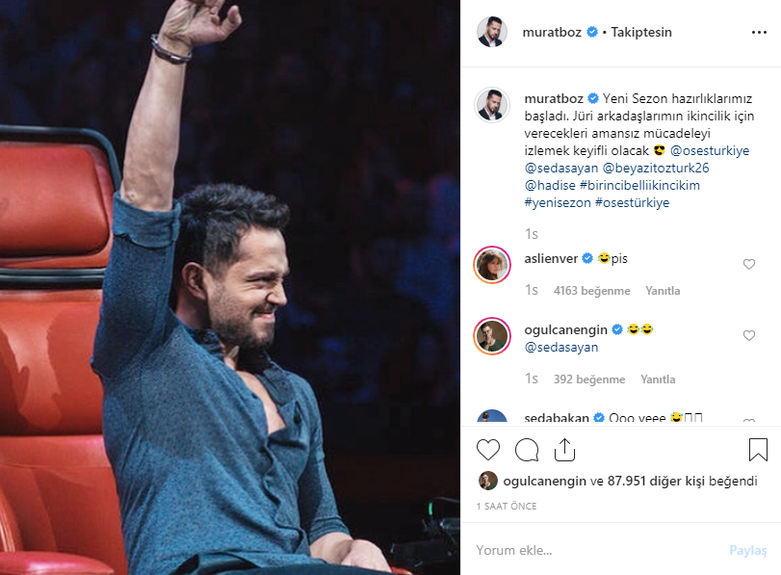This screenshot has height=575, width=781.
Task: Open aslienver's profile picture
Action: pos(492,265)
